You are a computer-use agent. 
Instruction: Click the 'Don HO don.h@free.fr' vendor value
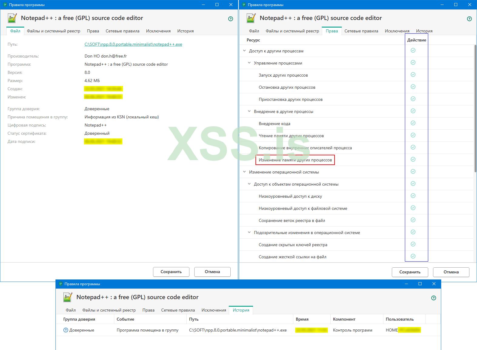click(x=105, y=56)
